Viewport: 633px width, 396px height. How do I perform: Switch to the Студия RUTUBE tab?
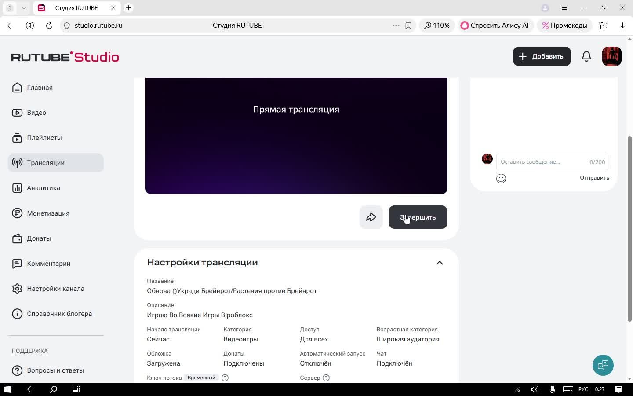(x=77, y=8)
